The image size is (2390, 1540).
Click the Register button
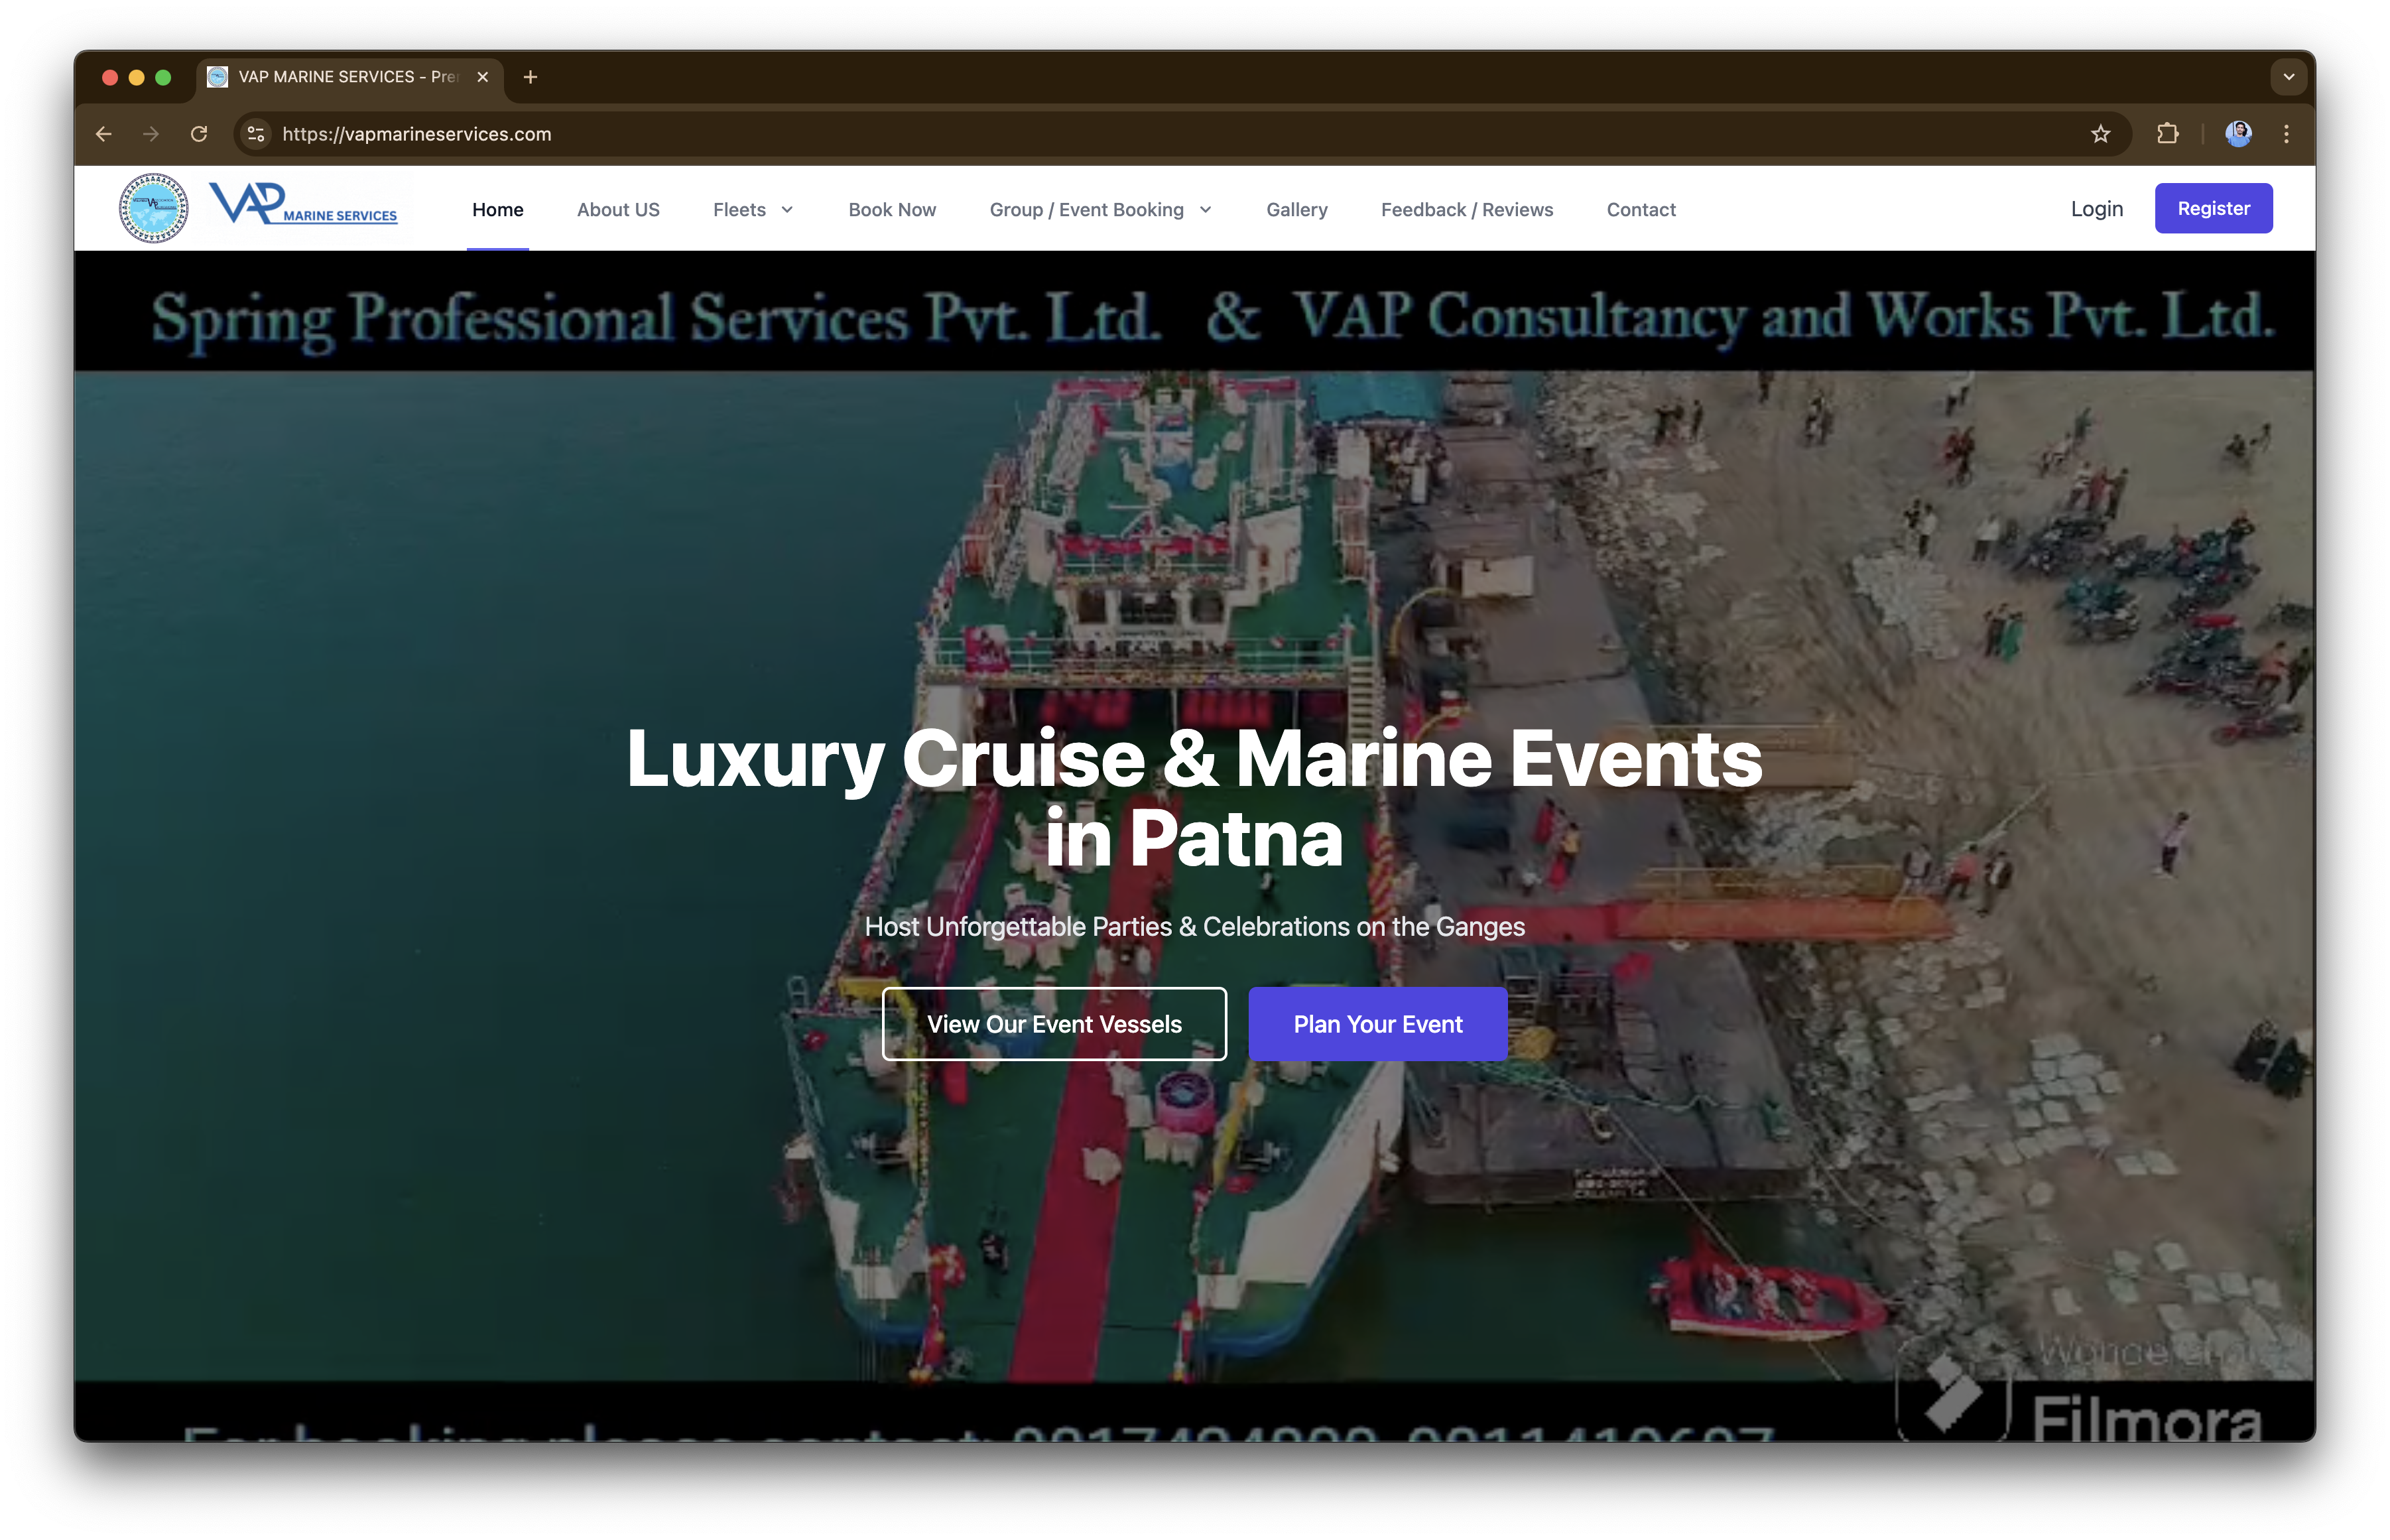[2213, 208]
